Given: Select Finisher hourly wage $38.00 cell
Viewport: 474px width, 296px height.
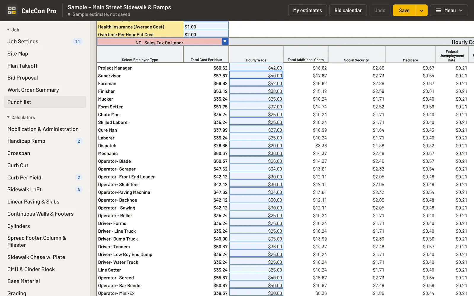Looking at the screenshot, I should [x=256, y=91].
